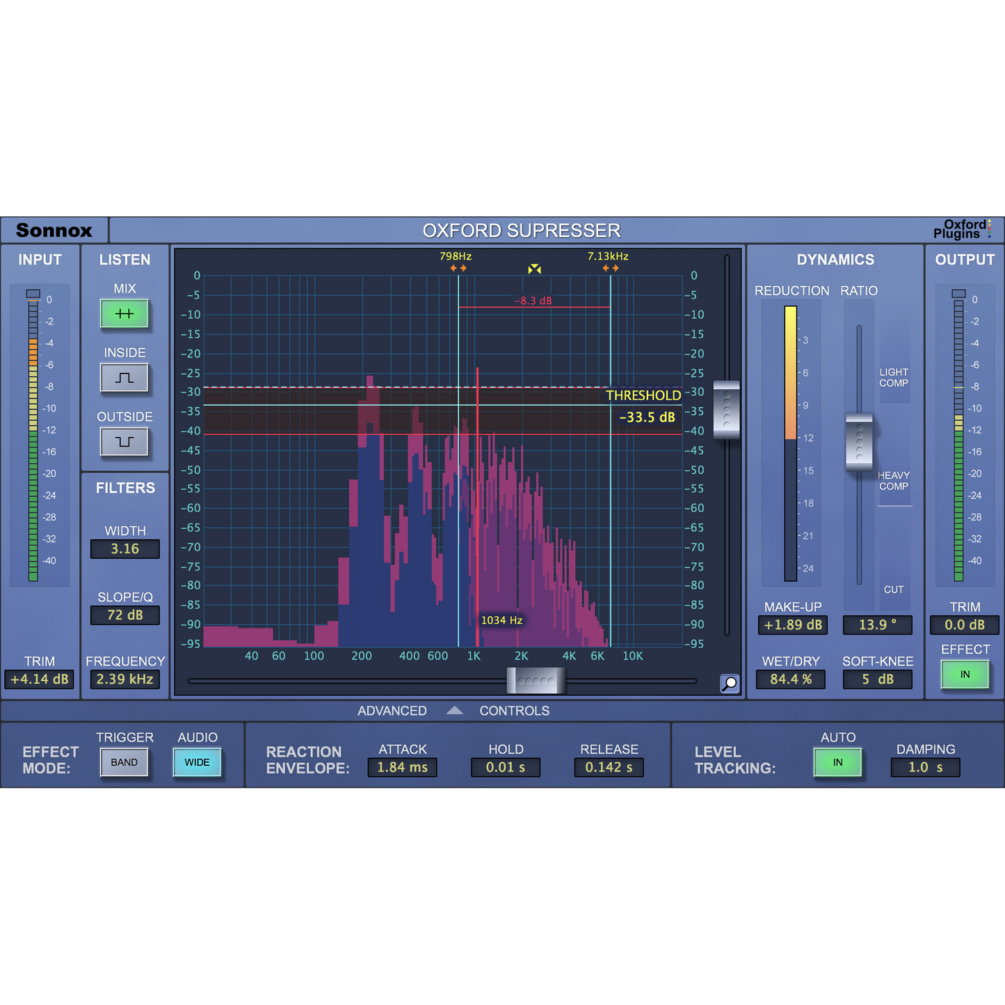The width and height of the screenshot is (1005, 1005).
Task: Click the Oxford Plugins logo
Action: pyautogui.click(x=963, y=229)
